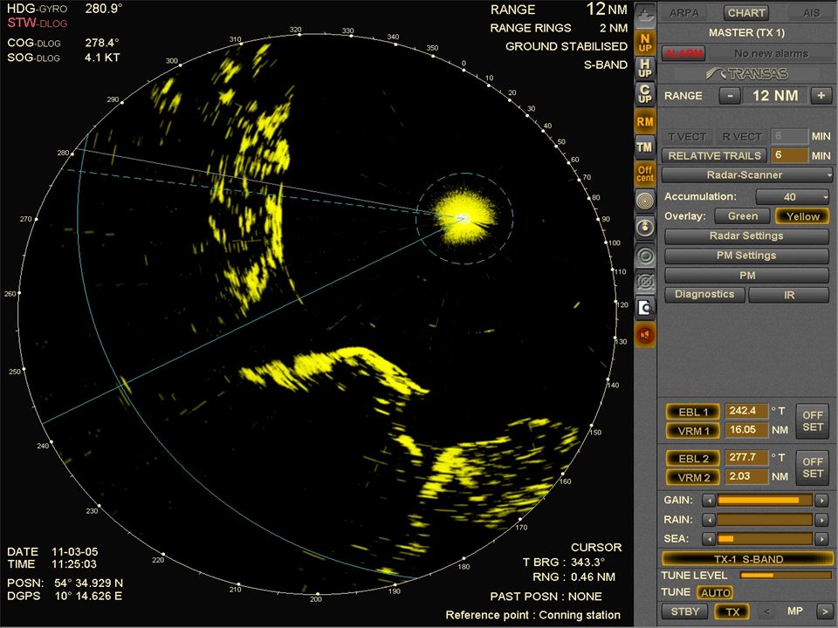Select previous pulse length before MP
838x628 pixels.
pos(767,611)
